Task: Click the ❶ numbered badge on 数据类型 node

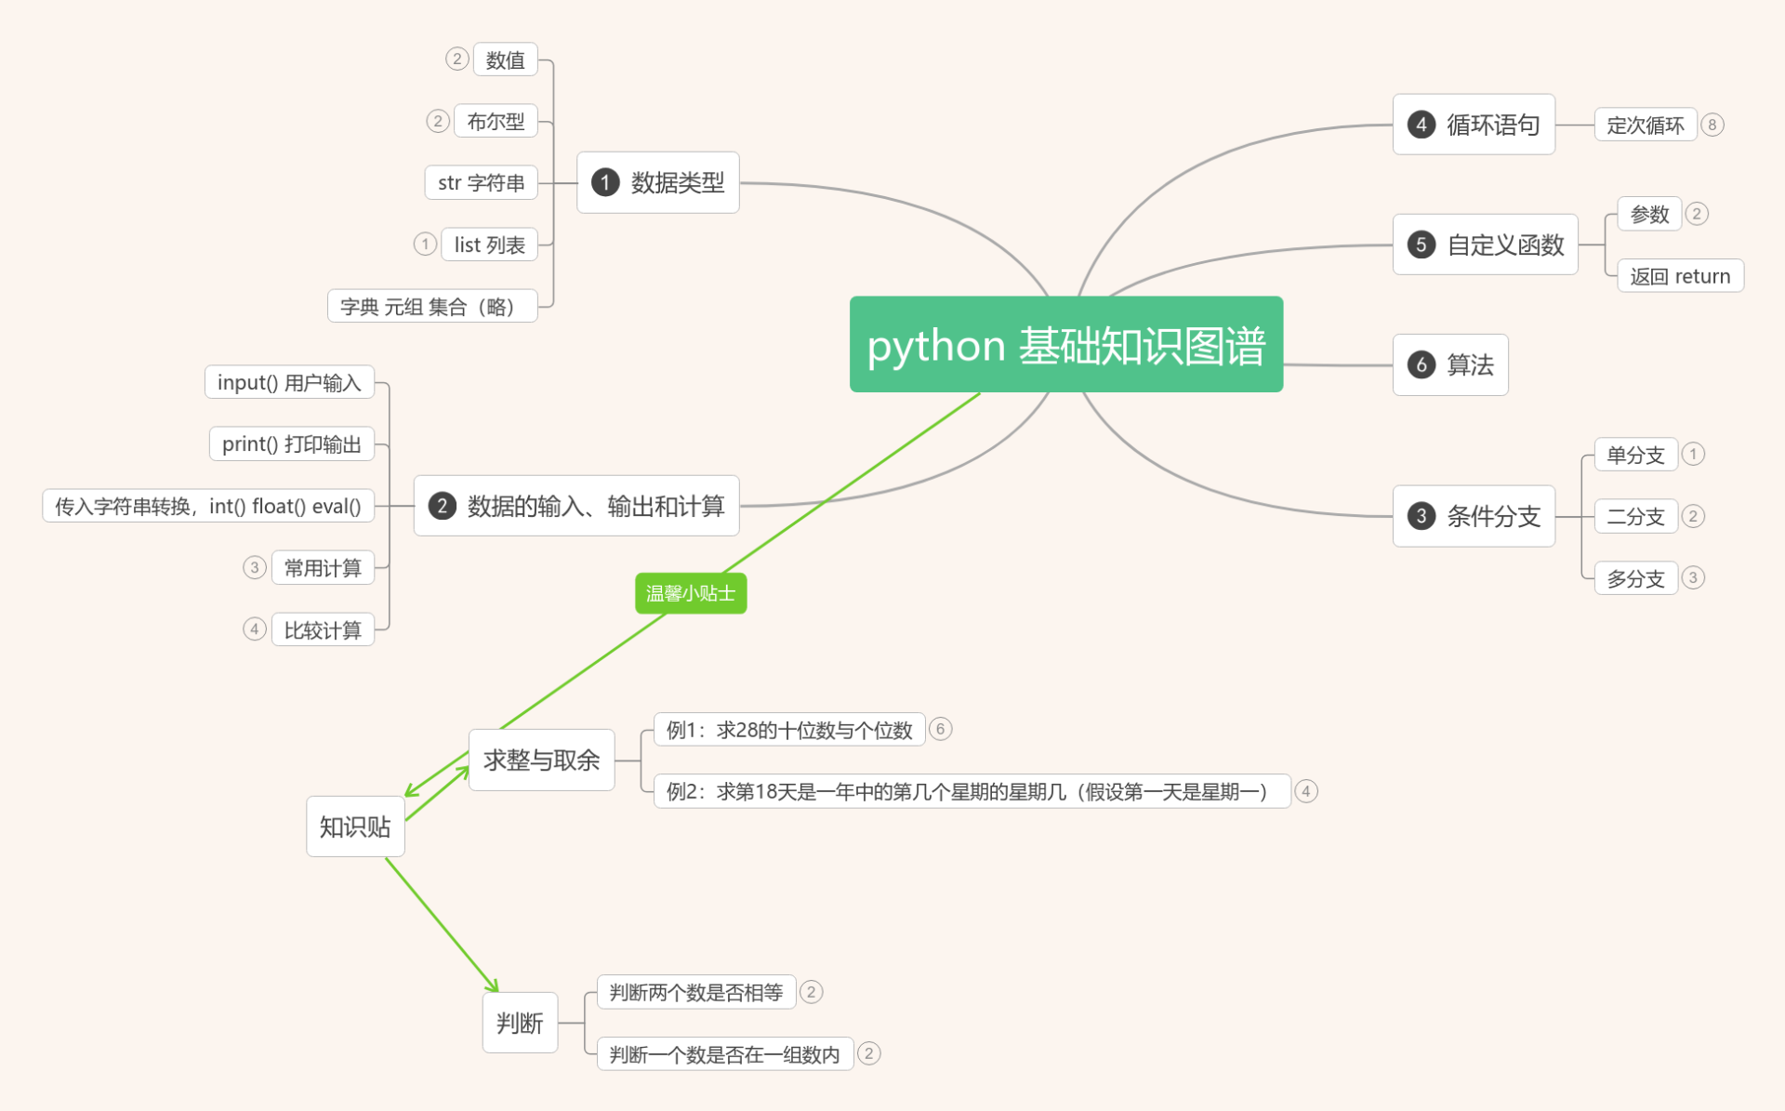Action: [607, 182]
